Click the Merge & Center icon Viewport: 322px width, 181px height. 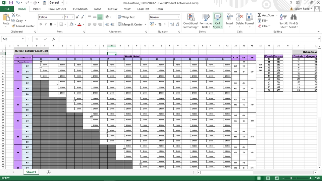119,24
